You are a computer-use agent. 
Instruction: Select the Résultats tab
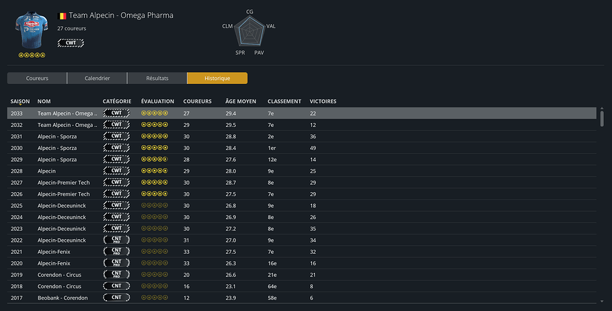(157, 78)
